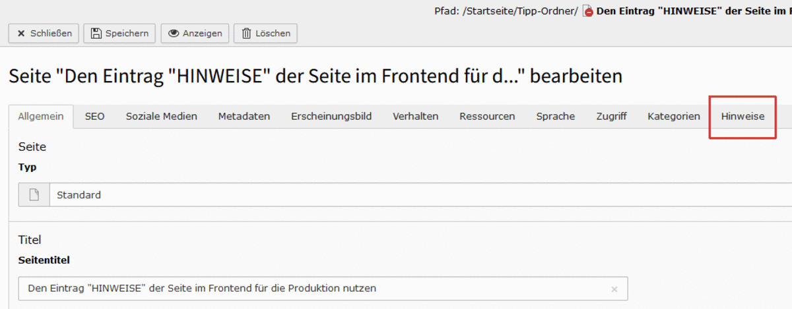Switch to the Allgemein tab
This screenshot has height=309, width=792.
click(x=41, y=117)
